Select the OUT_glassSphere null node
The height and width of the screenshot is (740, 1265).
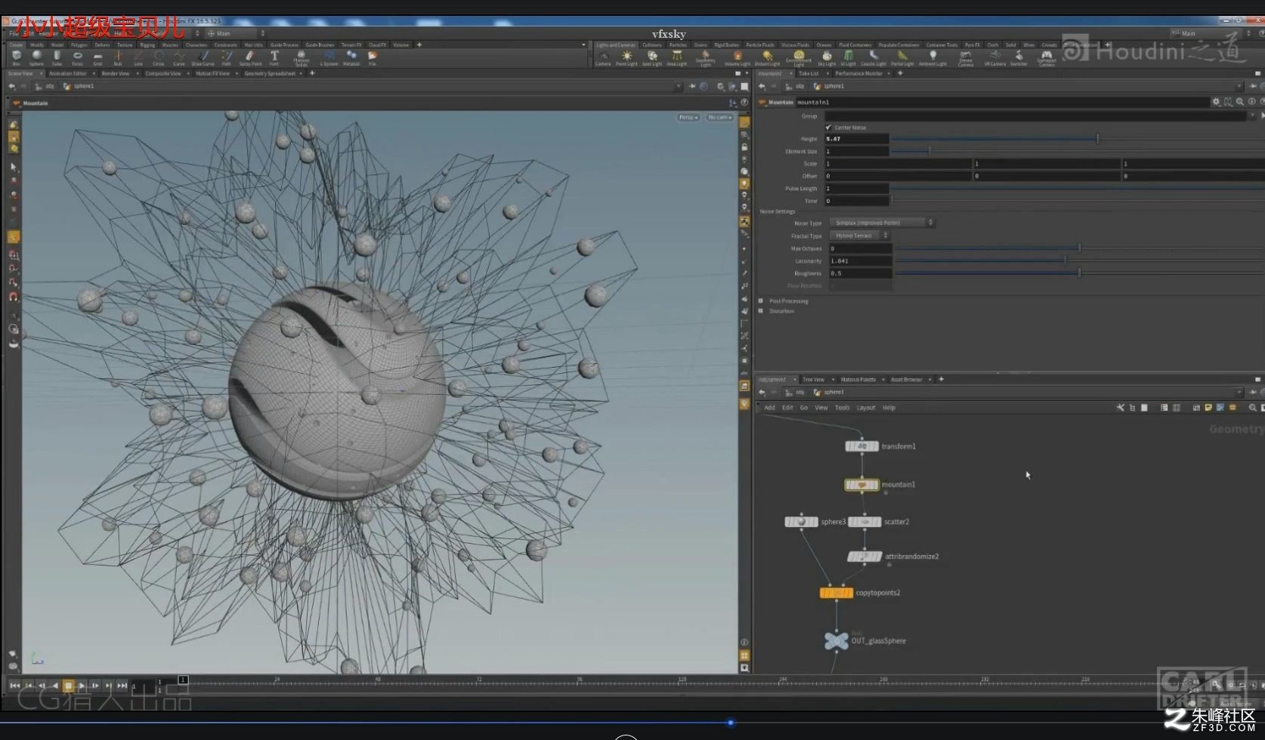point(836,641)
